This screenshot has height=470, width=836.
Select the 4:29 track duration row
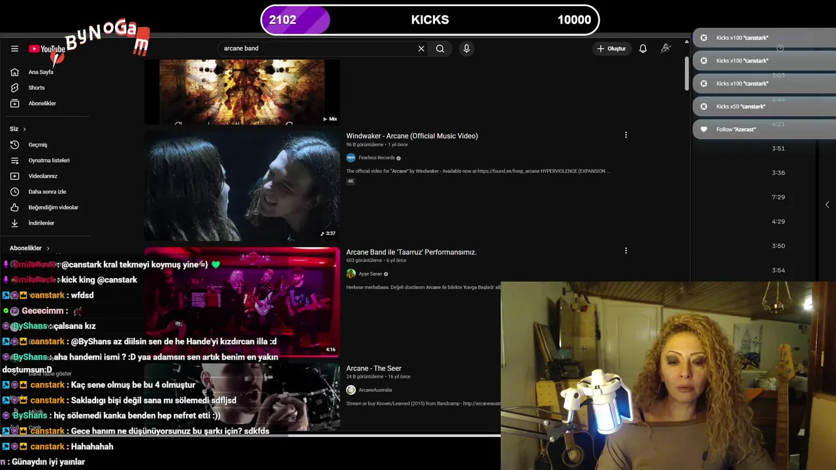pyautogui.click(x=778, y=222)
